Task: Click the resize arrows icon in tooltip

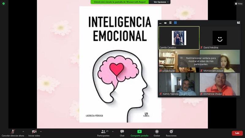Action: [181, 58]
